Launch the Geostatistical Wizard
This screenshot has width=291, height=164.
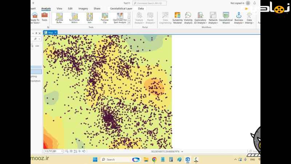point(226,18)
